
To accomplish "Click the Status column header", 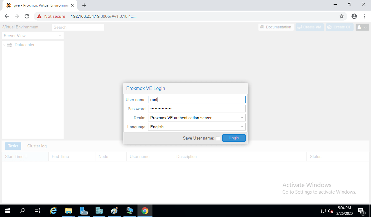I will point(338,157).
